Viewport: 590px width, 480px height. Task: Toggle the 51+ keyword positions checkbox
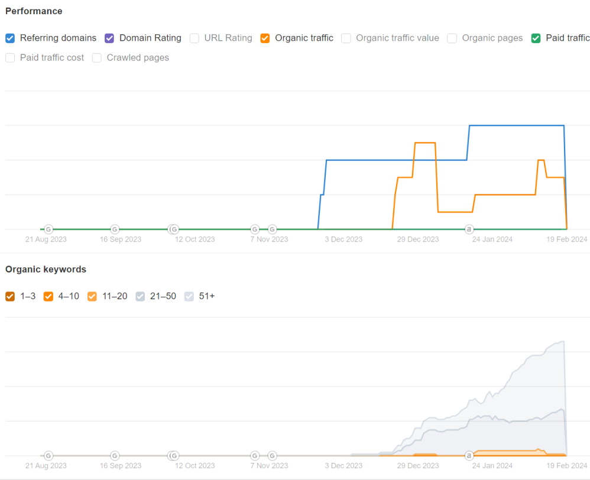[189, 296]
